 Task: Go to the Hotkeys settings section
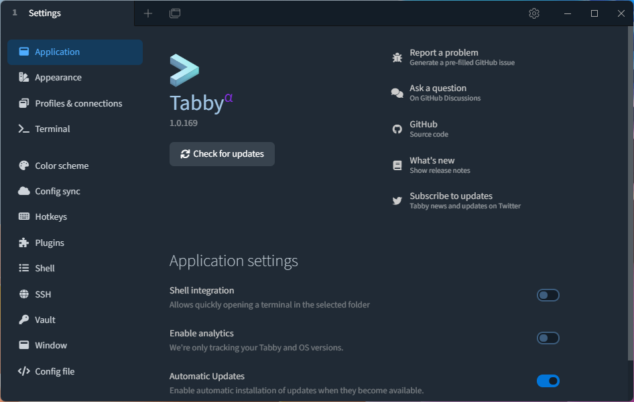[x=51, y=217]
